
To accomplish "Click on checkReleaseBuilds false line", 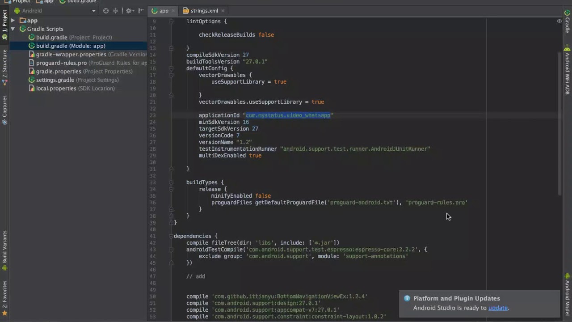I will (x=236, y=35).
